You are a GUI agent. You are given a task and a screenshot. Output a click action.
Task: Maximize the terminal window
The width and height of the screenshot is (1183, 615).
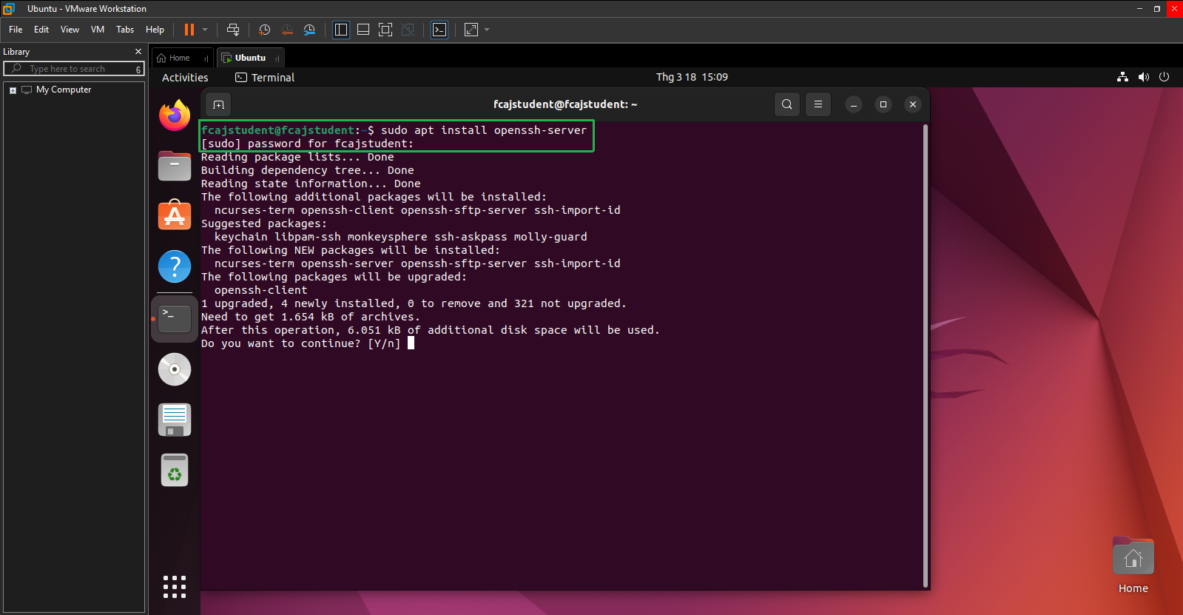883,104
